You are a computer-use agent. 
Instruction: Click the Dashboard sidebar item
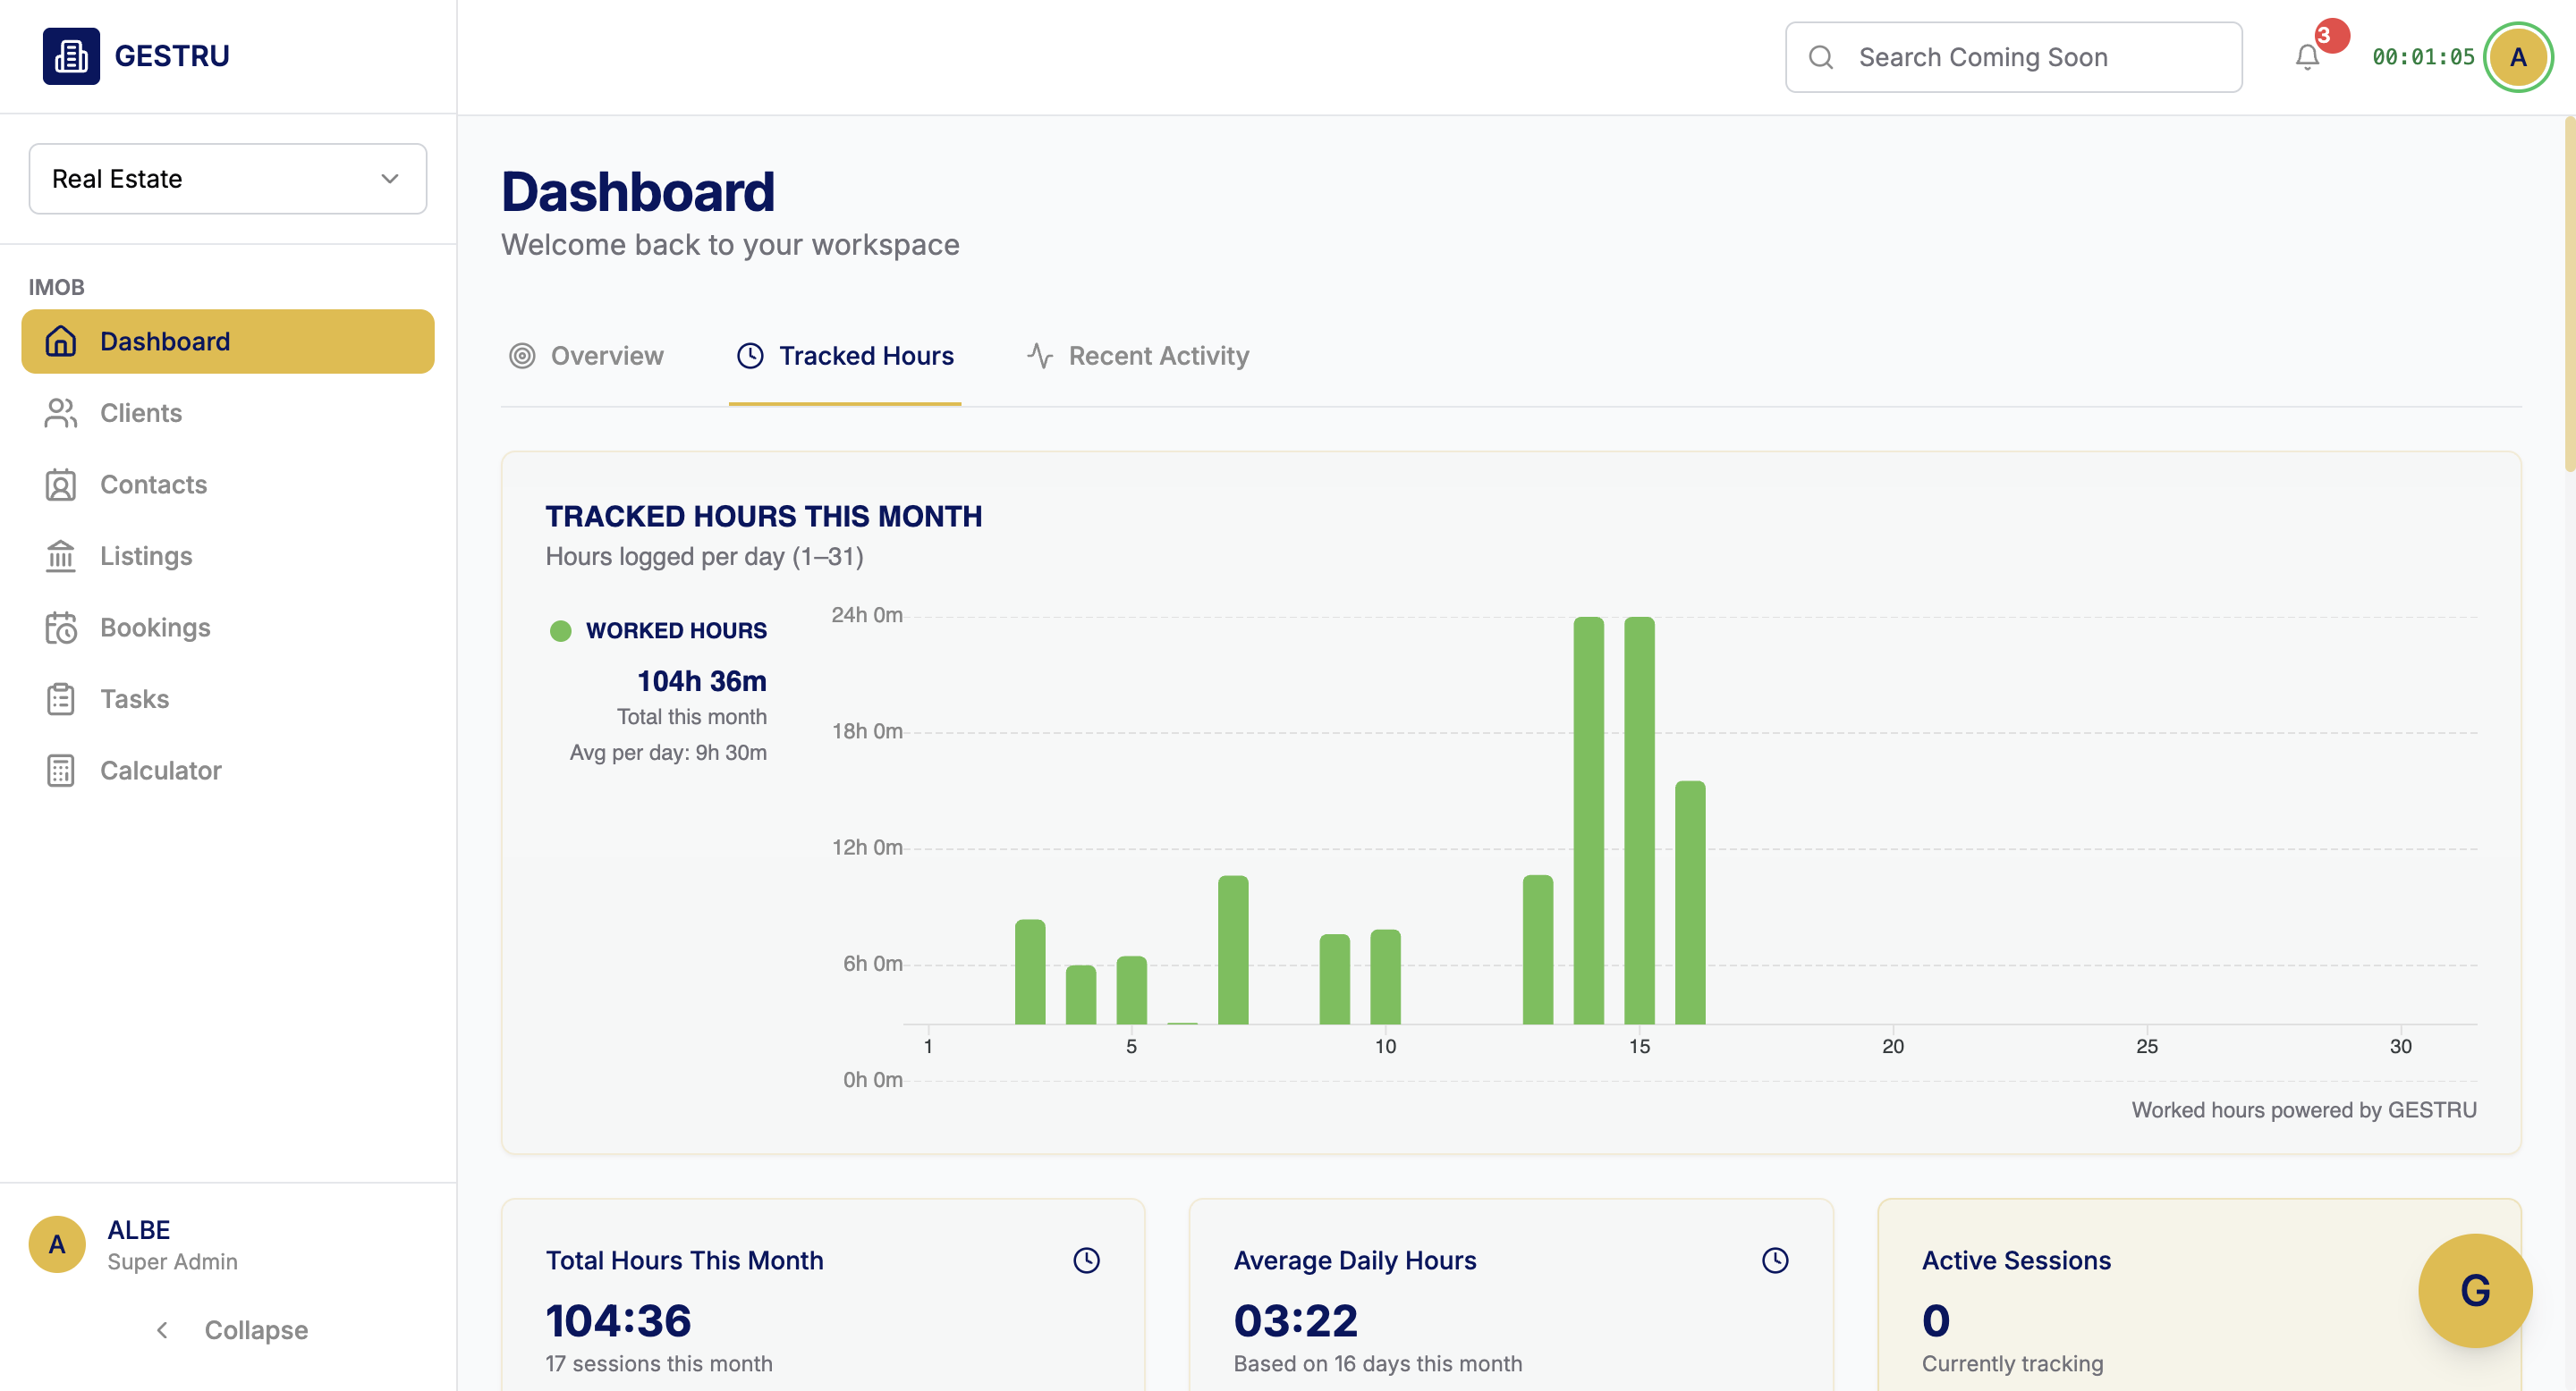coord(228,341)
